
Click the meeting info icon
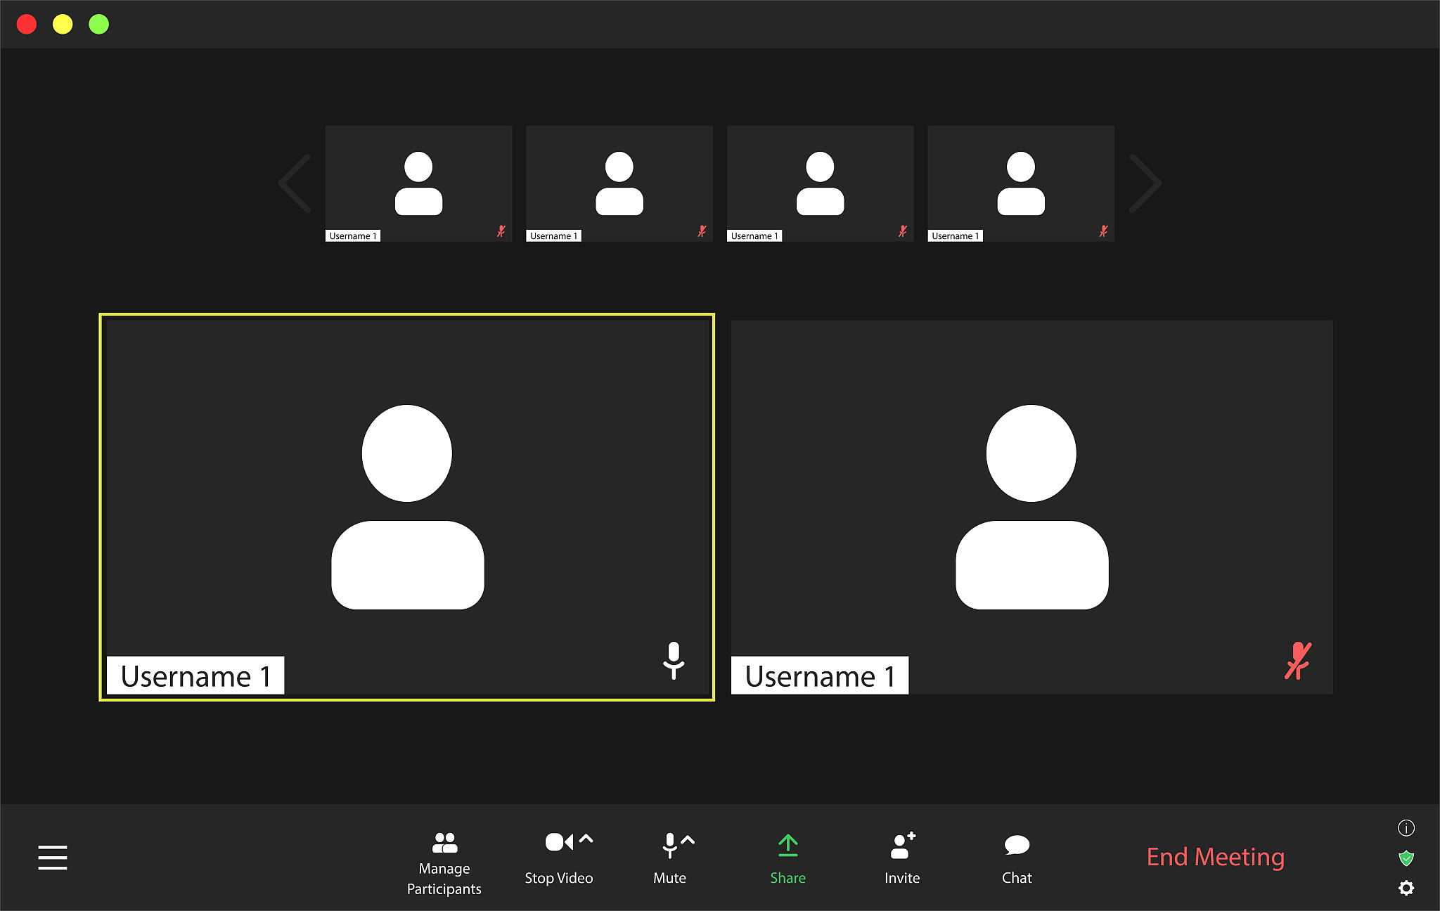1406,828
